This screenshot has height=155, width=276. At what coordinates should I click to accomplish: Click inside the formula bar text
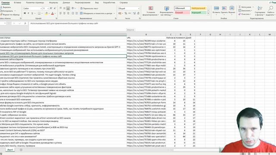coord(64,23)
